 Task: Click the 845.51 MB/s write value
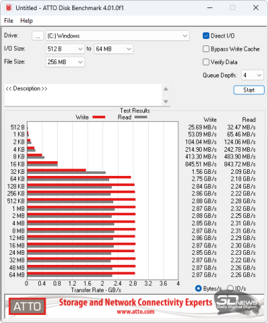[x=201, y=165]
